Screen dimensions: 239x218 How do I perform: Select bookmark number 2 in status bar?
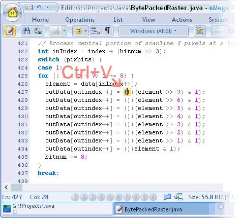tap(83, 197)
